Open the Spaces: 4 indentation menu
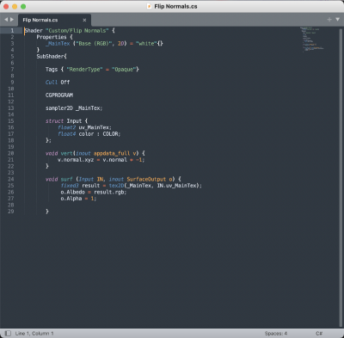 [x=276, y=334]
